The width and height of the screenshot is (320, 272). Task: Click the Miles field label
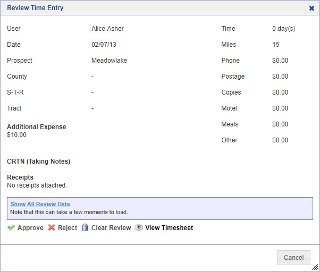coord(229,45)
